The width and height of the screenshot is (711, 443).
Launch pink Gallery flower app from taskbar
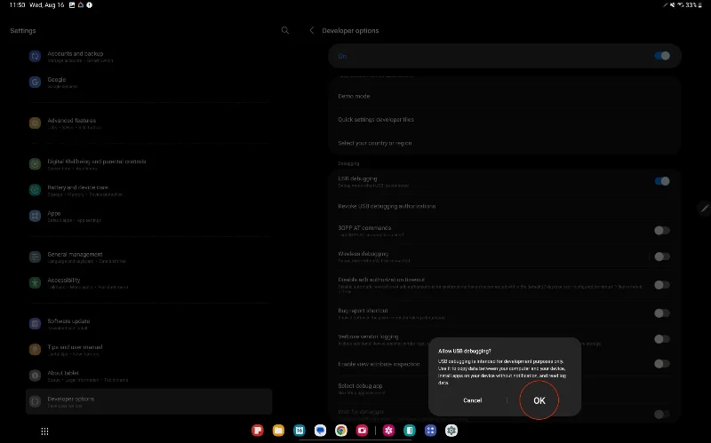pos(388,431)
